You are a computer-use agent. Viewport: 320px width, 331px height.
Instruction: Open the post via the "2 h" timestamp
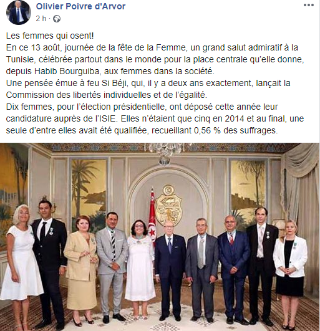click(x=41, y=19)
